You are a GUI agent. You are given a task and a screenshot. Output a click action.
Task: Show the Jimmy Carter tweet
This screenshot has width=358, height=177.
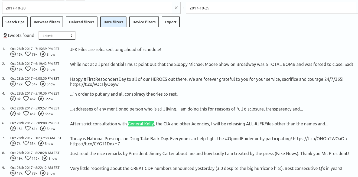[53, 159]
